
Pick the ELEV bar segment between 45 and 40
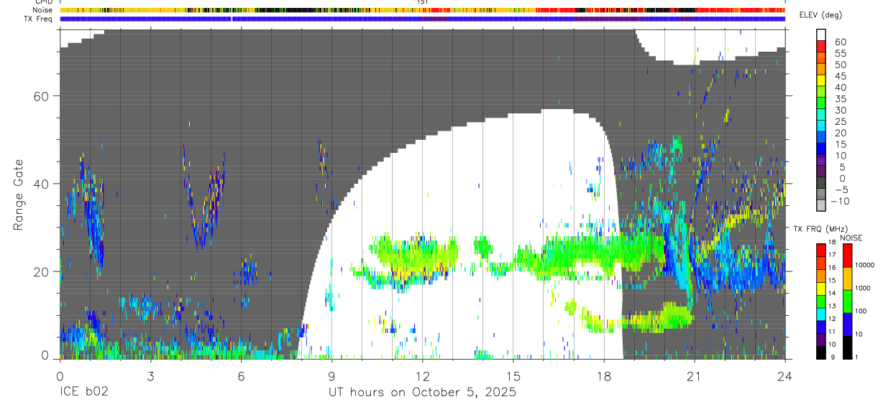tap(821, 79)
